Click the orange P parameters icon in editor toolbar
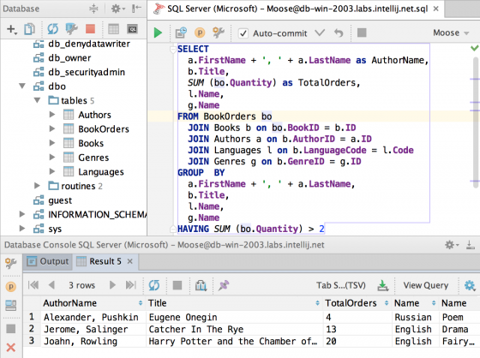 pyautogui.click(x=200, y=33)
